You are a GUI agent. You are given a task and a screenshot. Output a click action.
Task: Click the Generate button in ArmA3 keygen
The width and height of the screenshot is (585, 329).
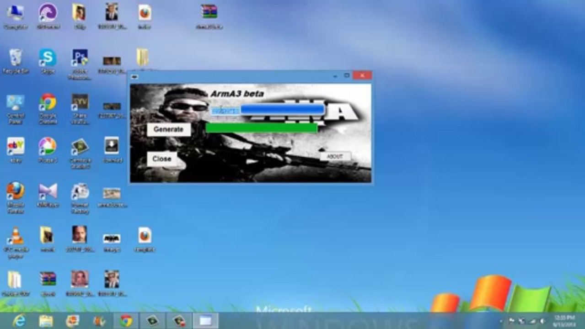coord(168,129)
